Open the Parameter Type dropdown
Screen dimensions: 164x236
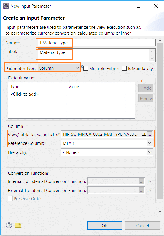(59, 68)
